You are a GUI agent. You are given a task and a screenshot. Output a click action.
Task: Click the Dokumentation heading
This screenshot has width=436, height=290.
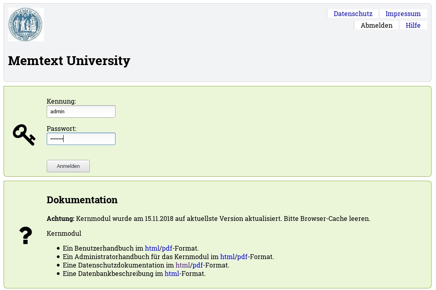[82, 200]
